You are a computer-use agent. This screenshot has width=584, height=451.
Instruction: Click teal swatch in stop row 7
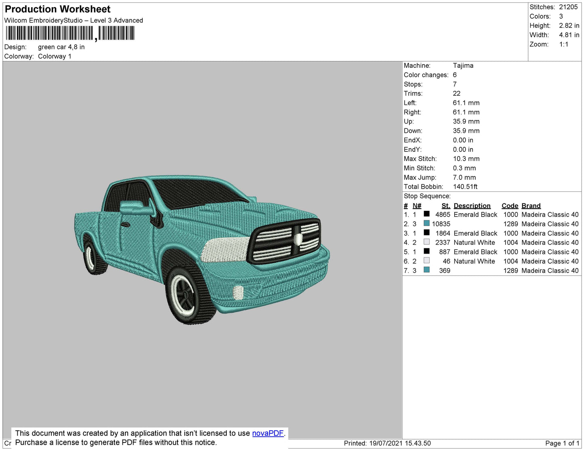(x=426, y=270)
